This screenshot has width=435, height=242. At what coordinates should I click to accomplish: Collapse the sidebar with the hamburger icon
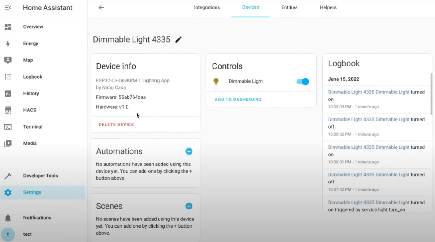8,7
